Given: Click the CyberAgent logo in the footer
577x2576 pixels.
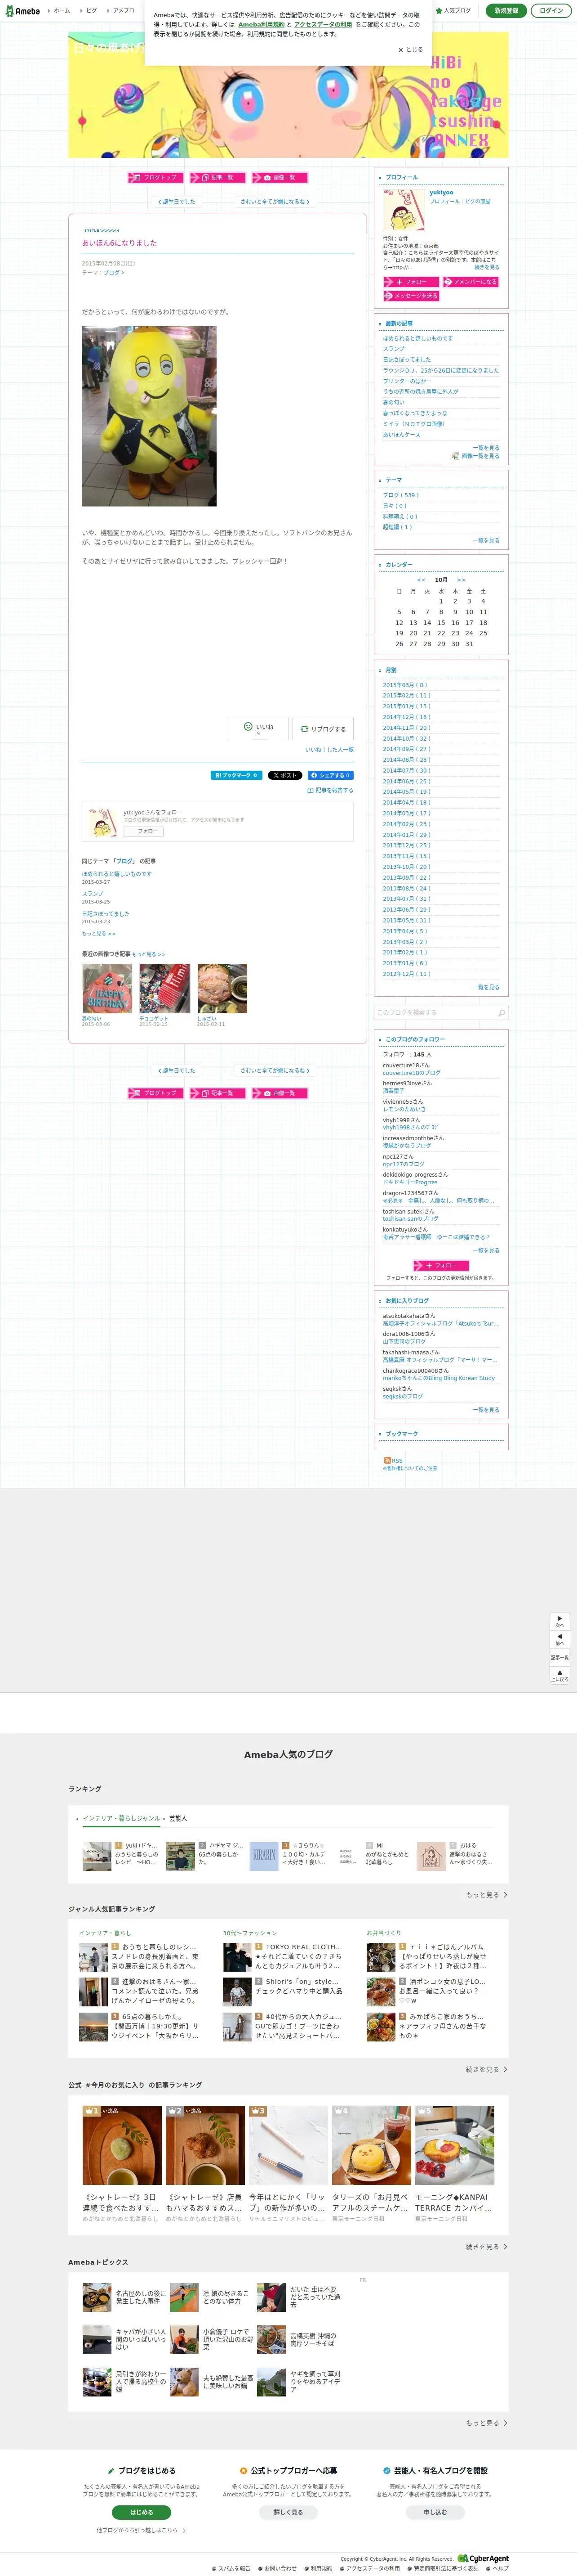Looking at the screenshot, I should pos(483,2558).
